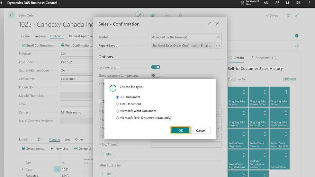Click the Report Layout field
Image resolution: width=315 pixels, height=177 pixels.
coord(182,46)
